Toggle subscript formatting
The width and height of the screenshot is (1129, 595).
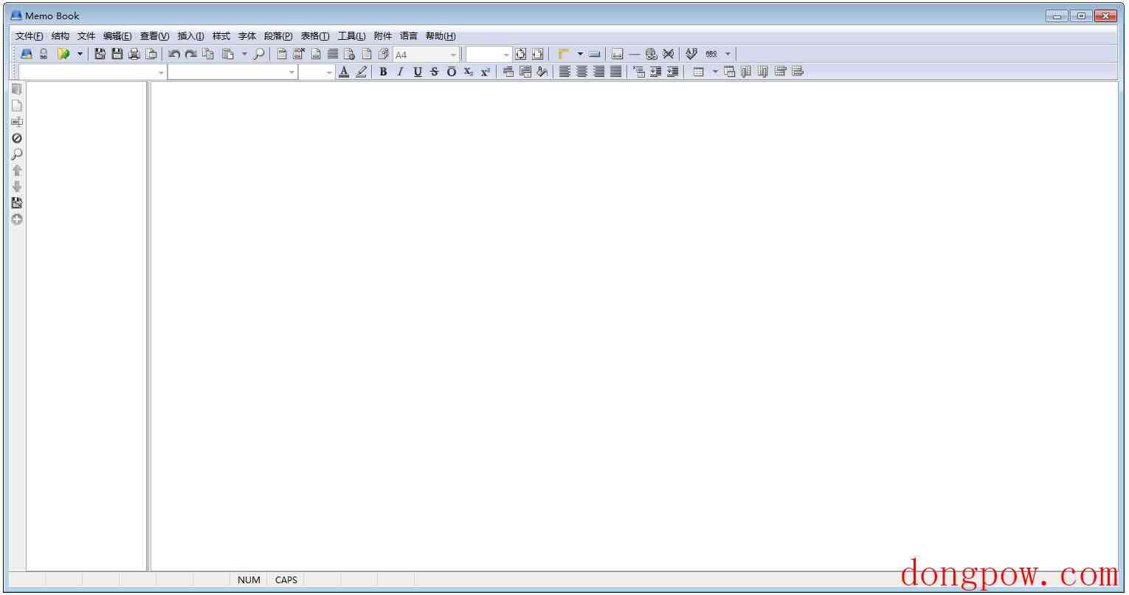coord(469,72)
